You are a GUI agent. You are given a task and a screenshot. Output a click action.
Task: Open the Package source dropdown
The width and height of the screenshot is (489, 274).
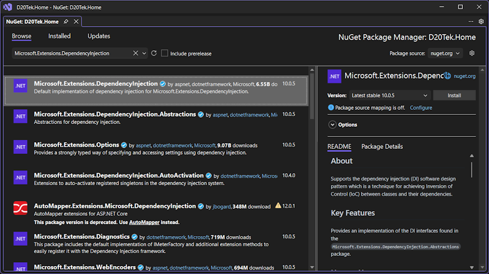[445, 53]
